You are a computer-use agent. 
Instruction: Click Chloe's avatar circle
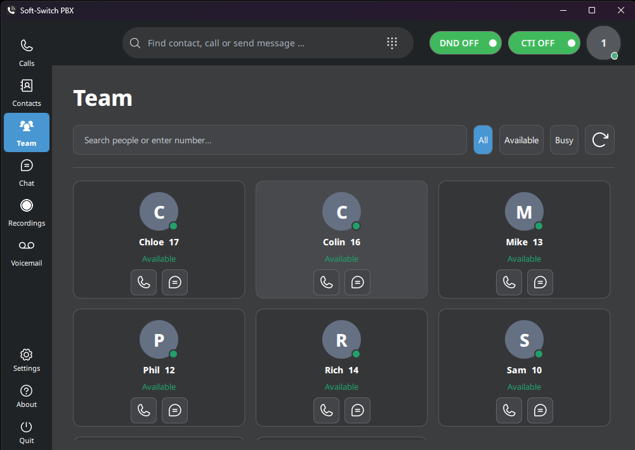pyautogui.click(x=159, y=212)
